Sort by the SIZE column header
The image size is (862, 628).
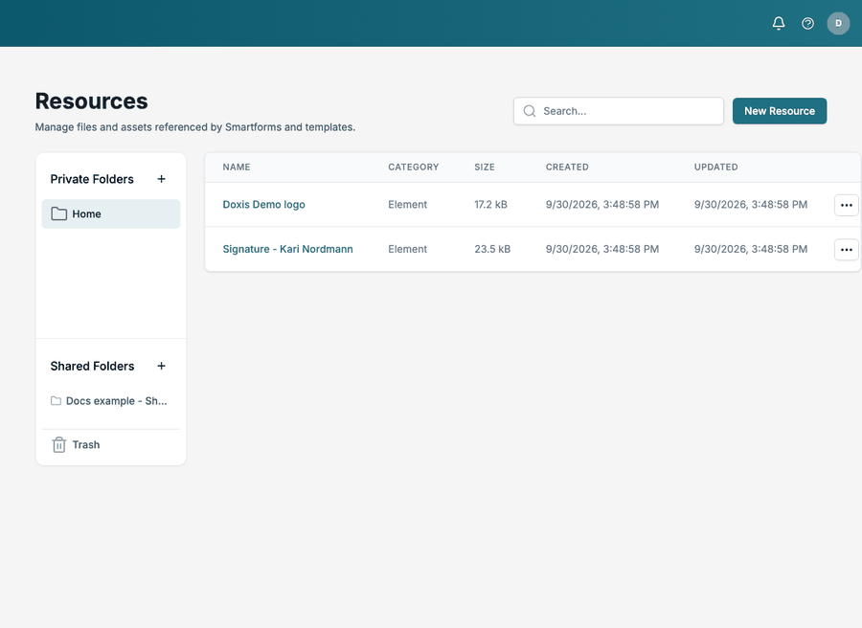pyautogui.click(x=485, y=167)
